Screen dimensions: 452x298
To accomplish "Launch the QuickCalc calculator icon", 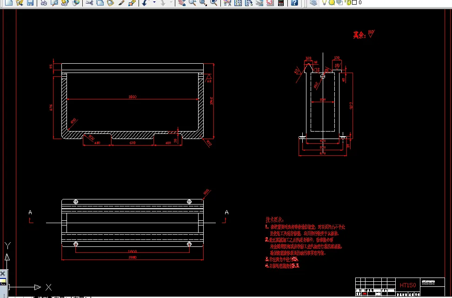I will [280, 3].
